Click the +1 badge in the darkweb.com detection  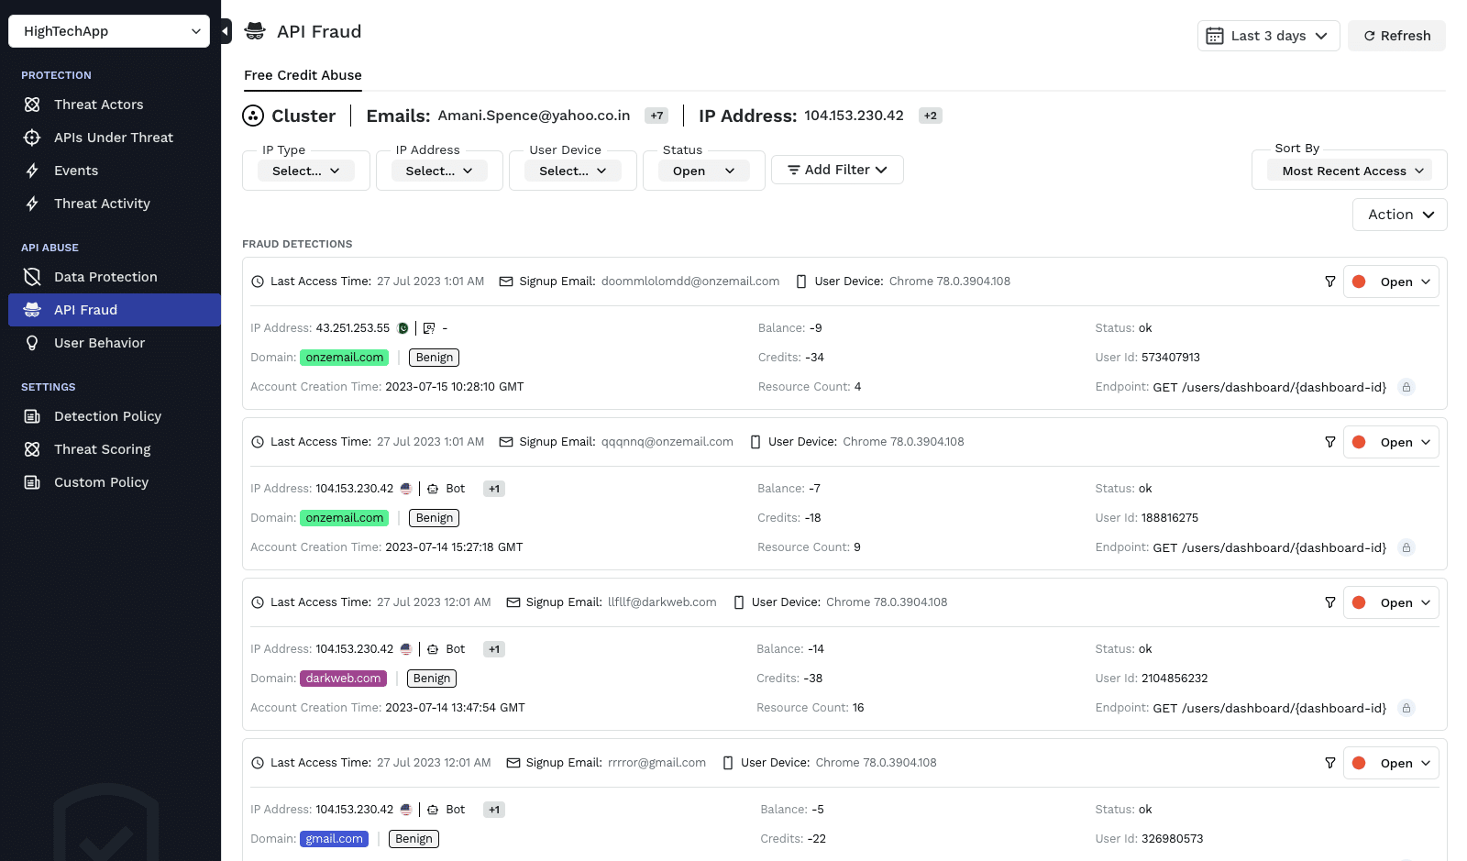click(494, 649)
